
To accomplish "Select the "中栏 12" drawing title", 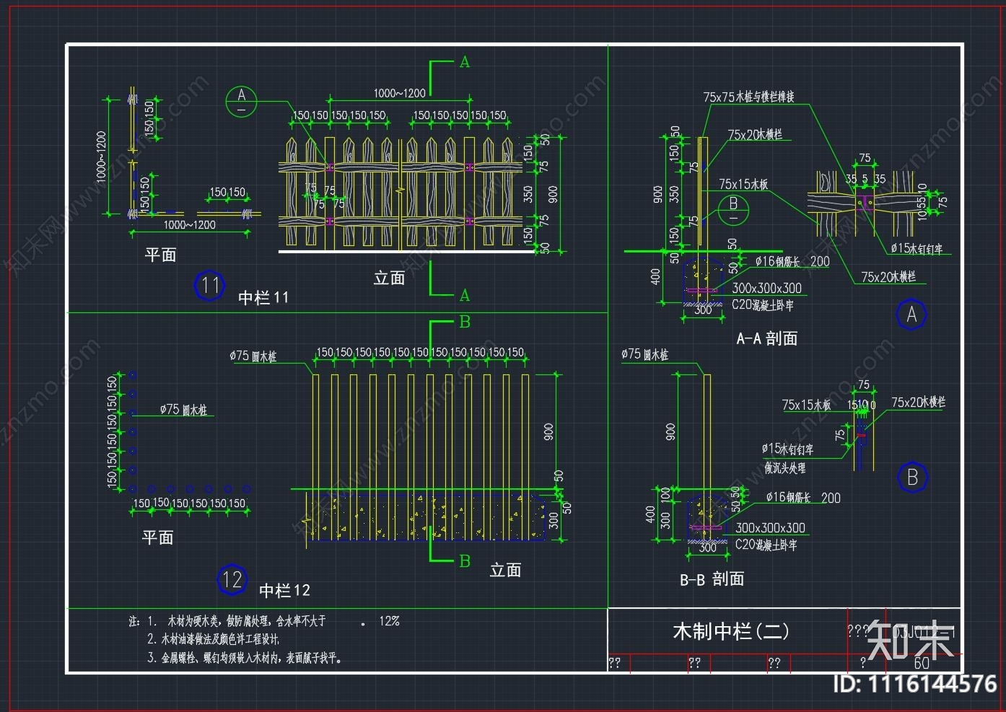I will [284, 591].
